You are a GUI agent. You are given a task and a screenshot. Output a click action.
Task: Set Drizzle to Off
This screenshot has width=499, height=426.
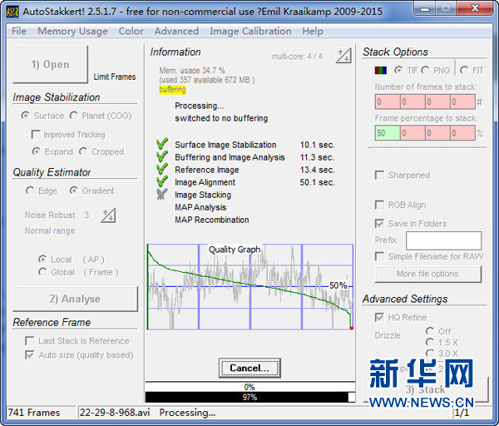pos(430,331)
